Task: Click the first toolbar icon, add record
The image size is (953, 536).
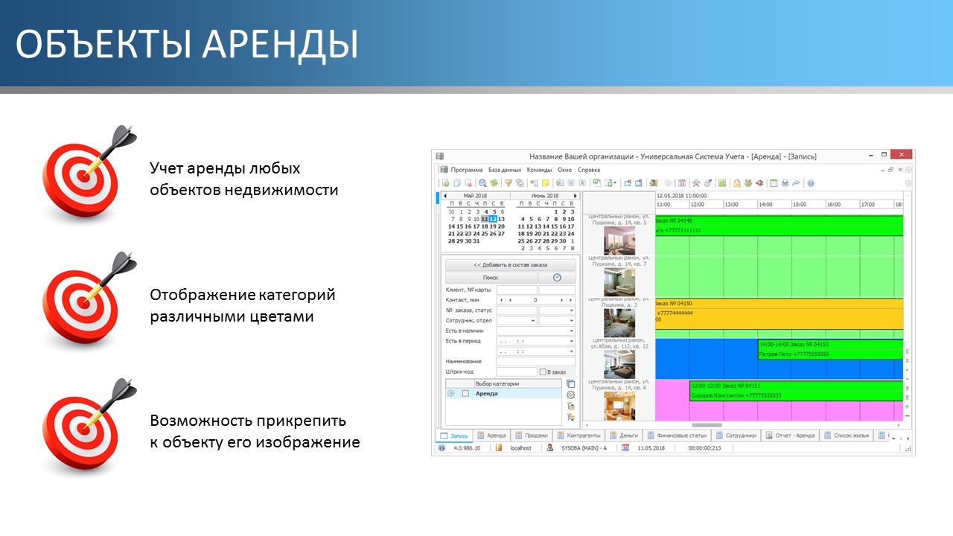Action: click(445, 182)
